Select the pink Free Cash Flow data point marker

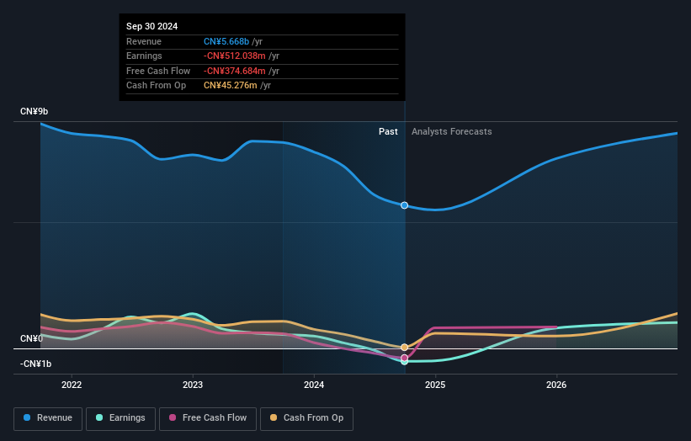[405, 358]
